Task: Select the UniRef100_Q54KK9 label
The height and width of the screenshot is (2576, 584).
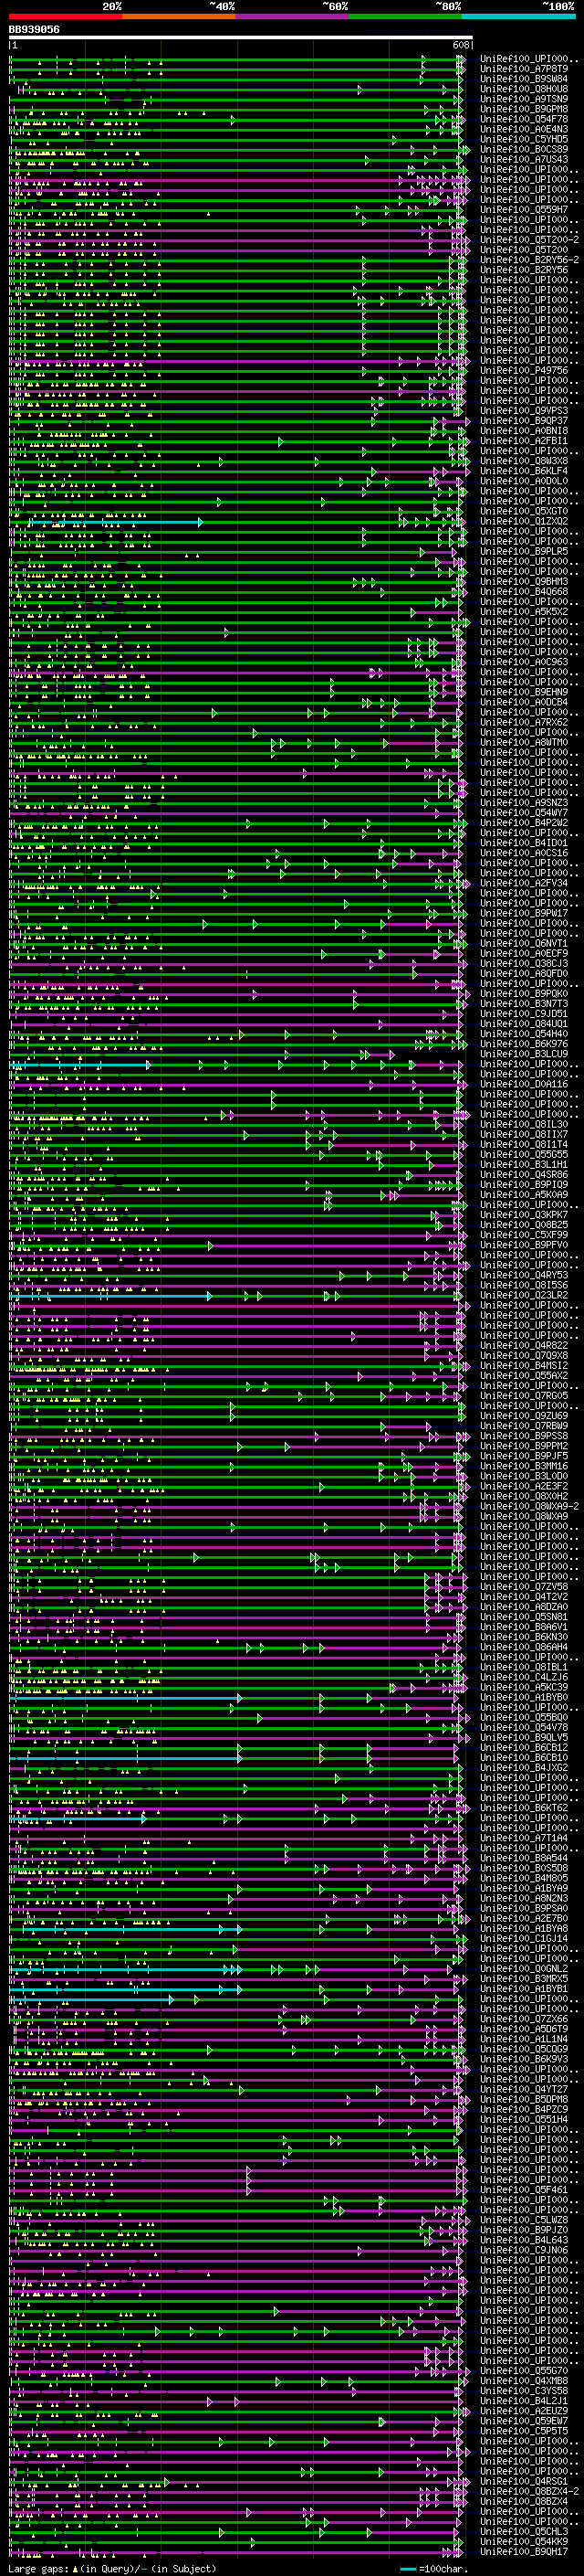Action: [x=524, y=2541]
